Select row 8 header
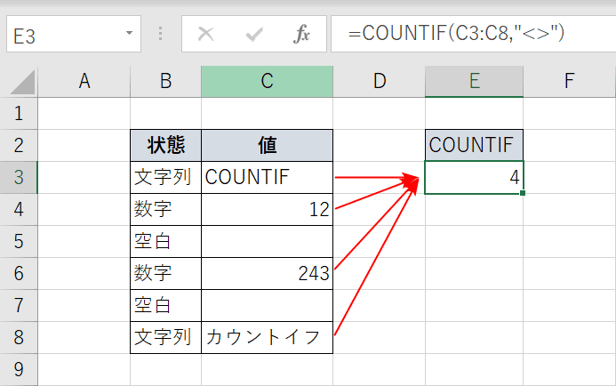616x386 pixels. pos(19,338)
